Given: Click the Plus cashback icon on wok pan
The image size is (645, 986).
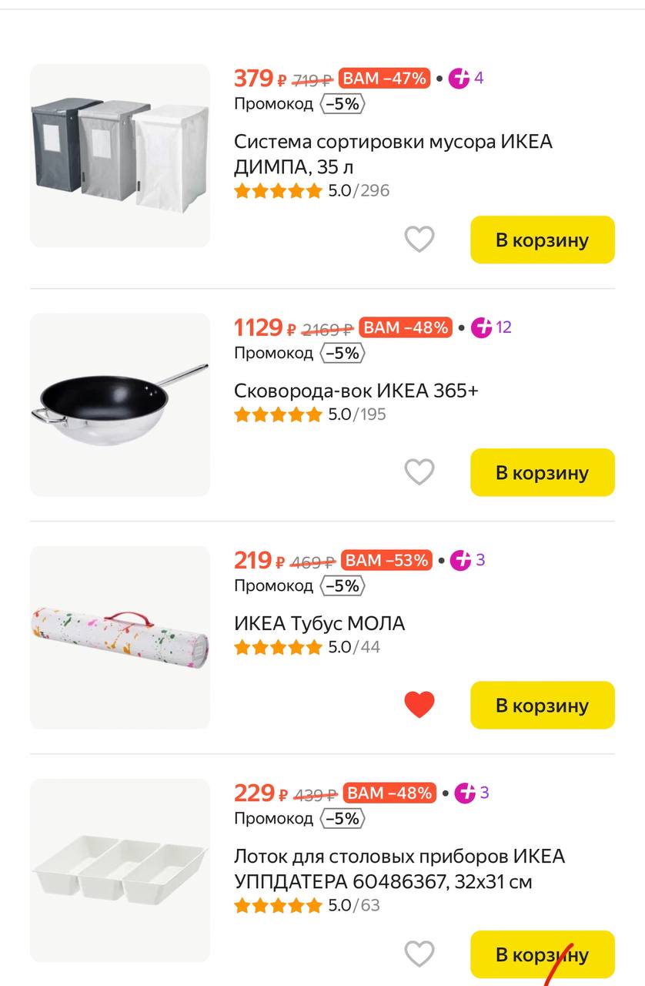Looking at the screenshot, I should [x=482, y=327].
